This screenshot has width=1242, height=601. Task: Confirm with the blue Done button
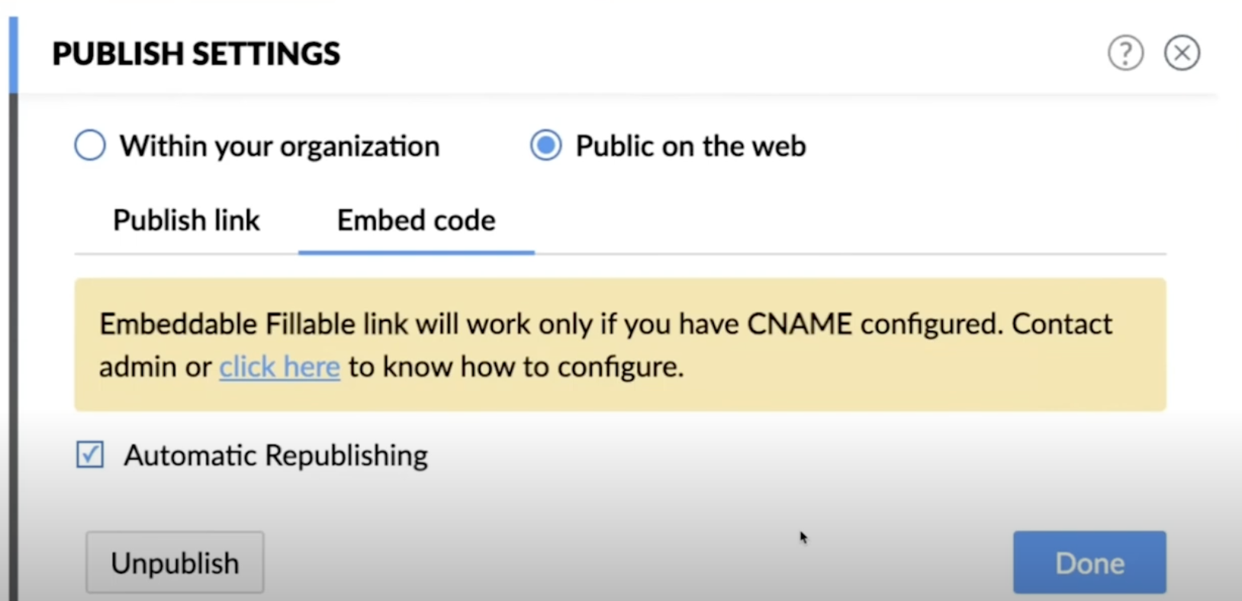pos(1089,563)
